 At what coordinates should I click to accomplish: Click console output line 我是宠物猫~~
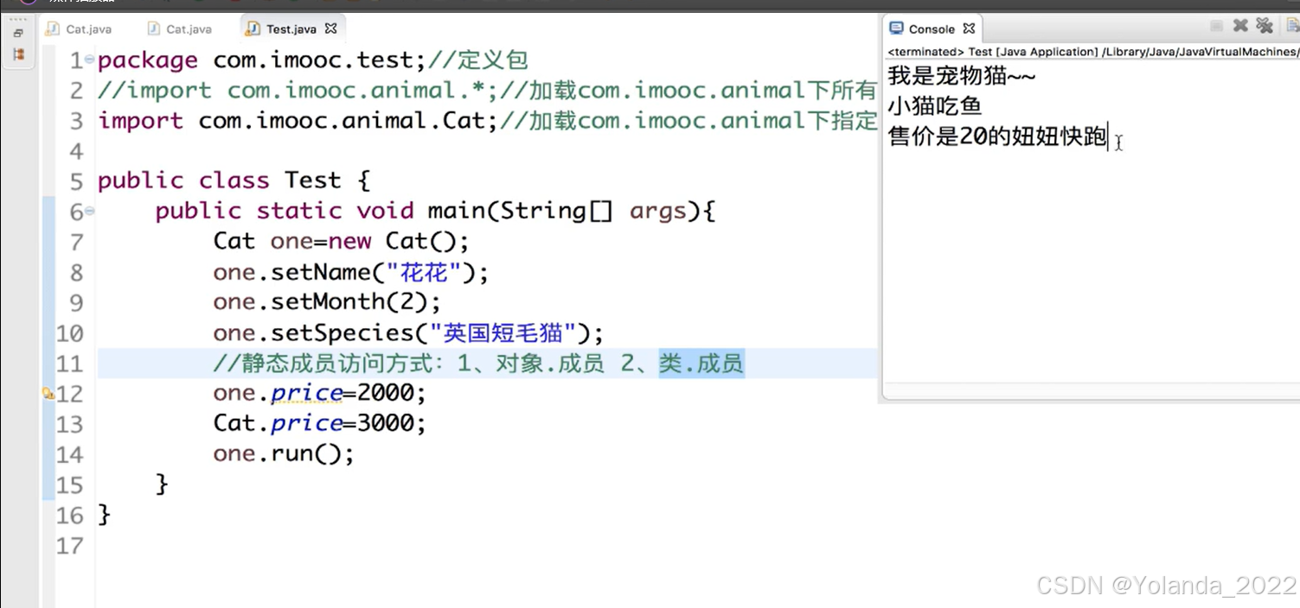[x=962, y=76]
